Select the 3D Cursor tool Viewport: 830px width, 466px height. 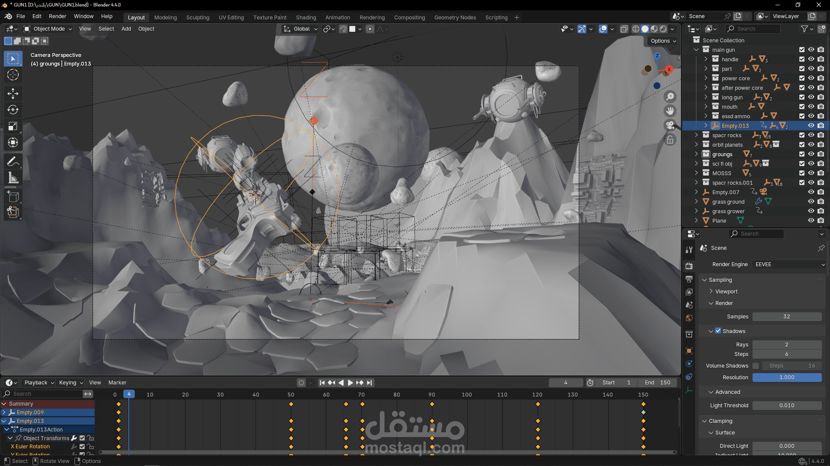pos(13,75)
